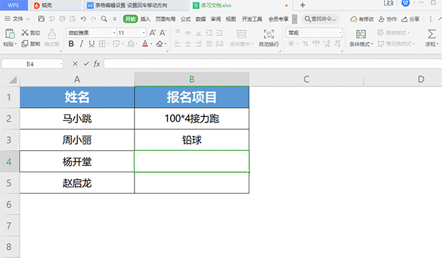The image size is (442, 258).
Task: Align text left
Action: point(177,44)
